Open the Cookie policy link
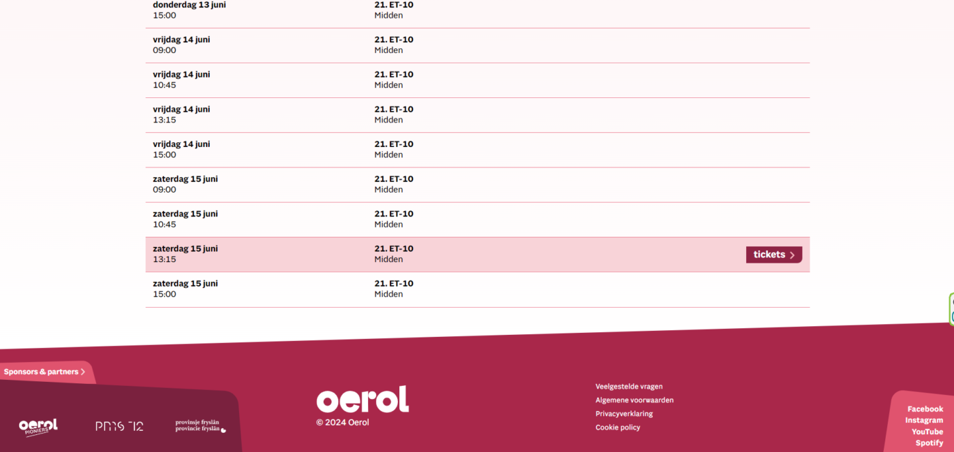 click(618, 427)
